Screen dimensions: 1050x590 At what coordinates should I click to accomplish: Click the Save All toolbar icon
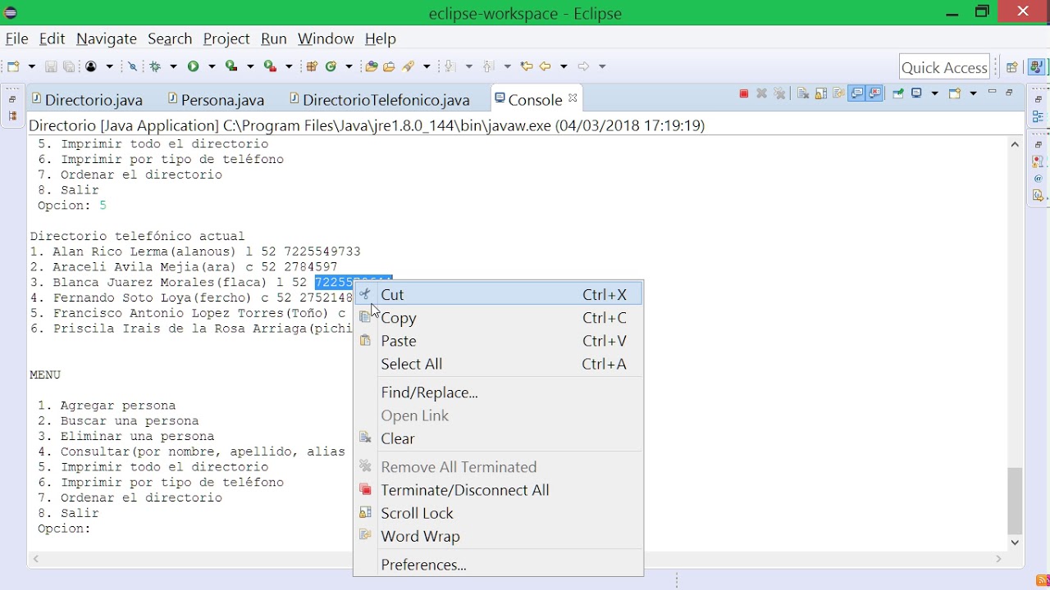click(x=70, y=66)
